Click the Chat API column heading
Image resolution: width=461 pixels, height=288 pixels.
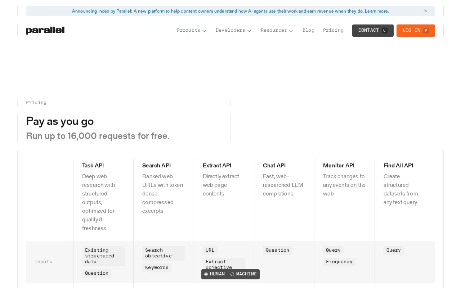tap(274, 166)
